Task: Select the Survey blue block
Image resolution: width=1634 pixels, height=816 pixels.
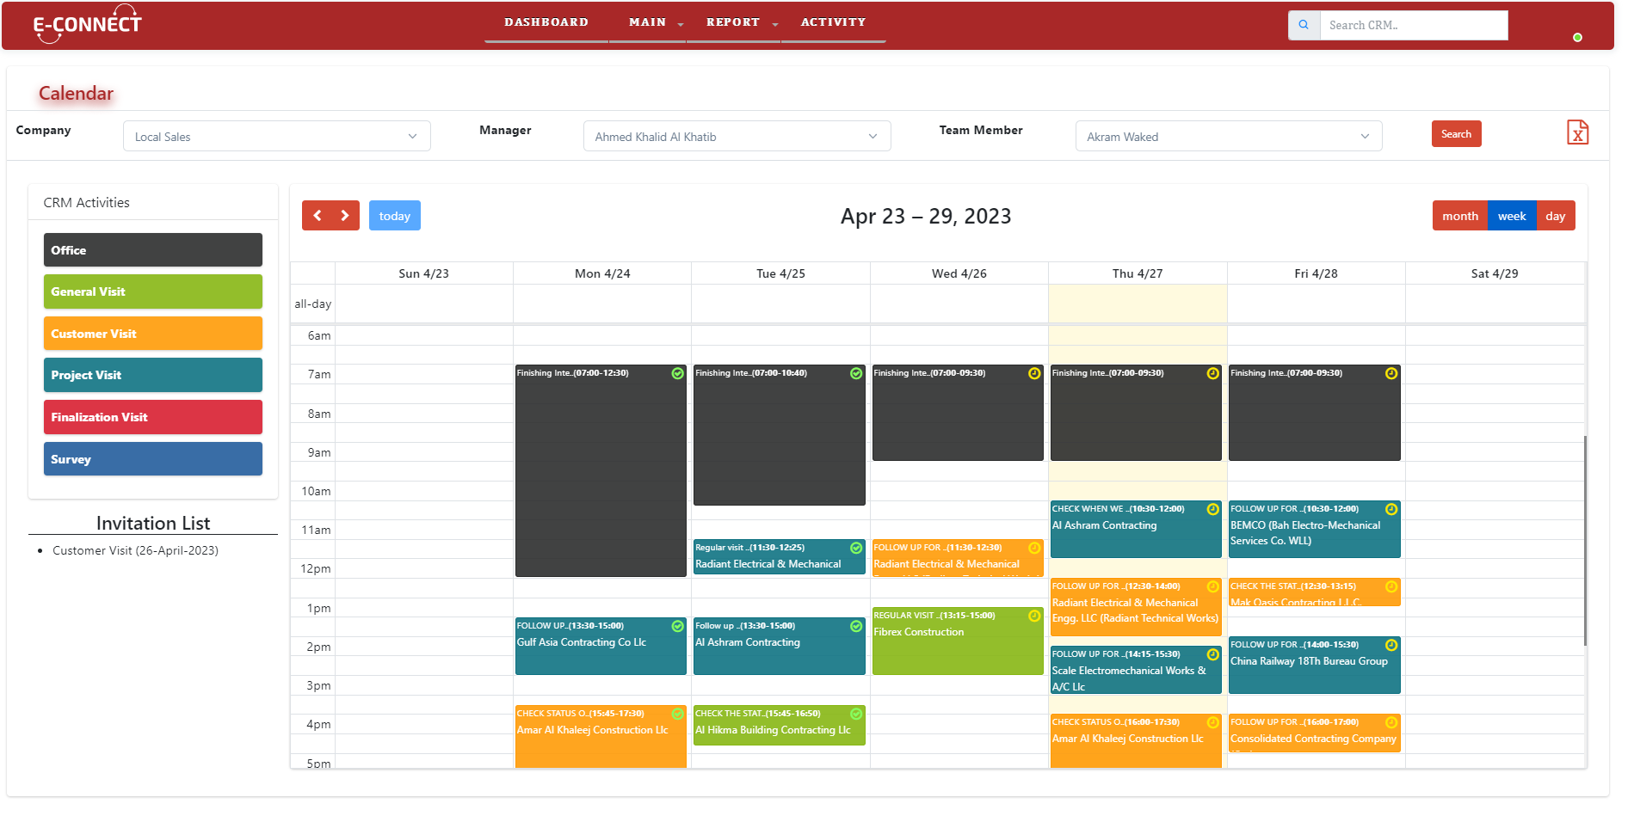Action: click(x=153, y=459)
